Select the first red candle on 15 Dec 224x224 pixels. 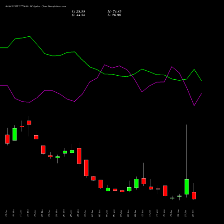pyautogui.click(x=8, y=139)
